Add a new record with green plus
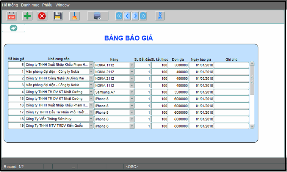This screenshot has height=172, width=287. coord(27,16)
